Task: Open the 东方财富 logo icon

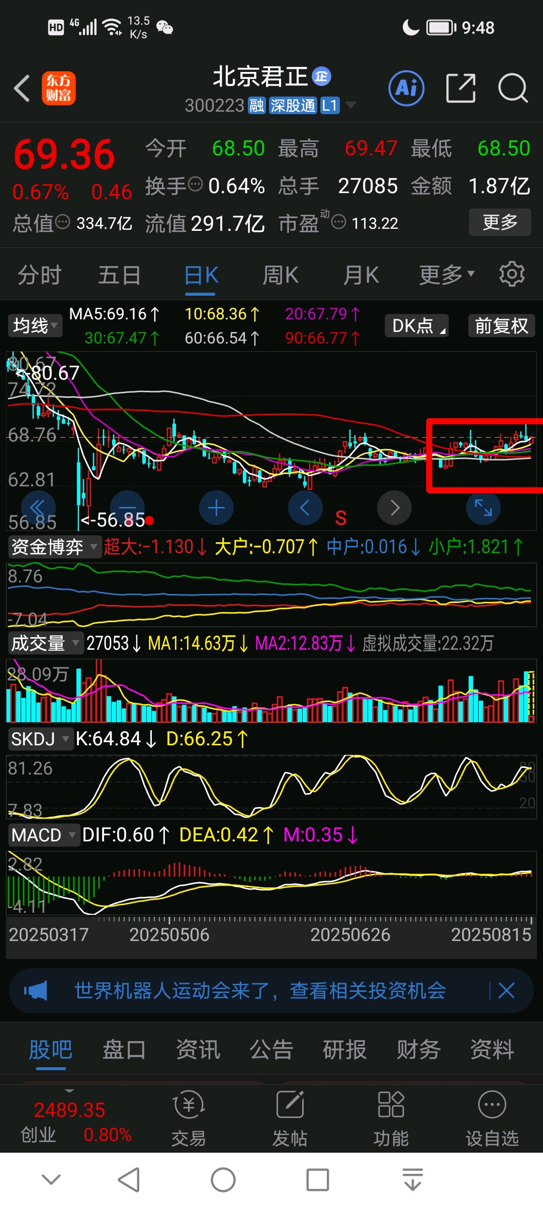Action: pos(58,89)
